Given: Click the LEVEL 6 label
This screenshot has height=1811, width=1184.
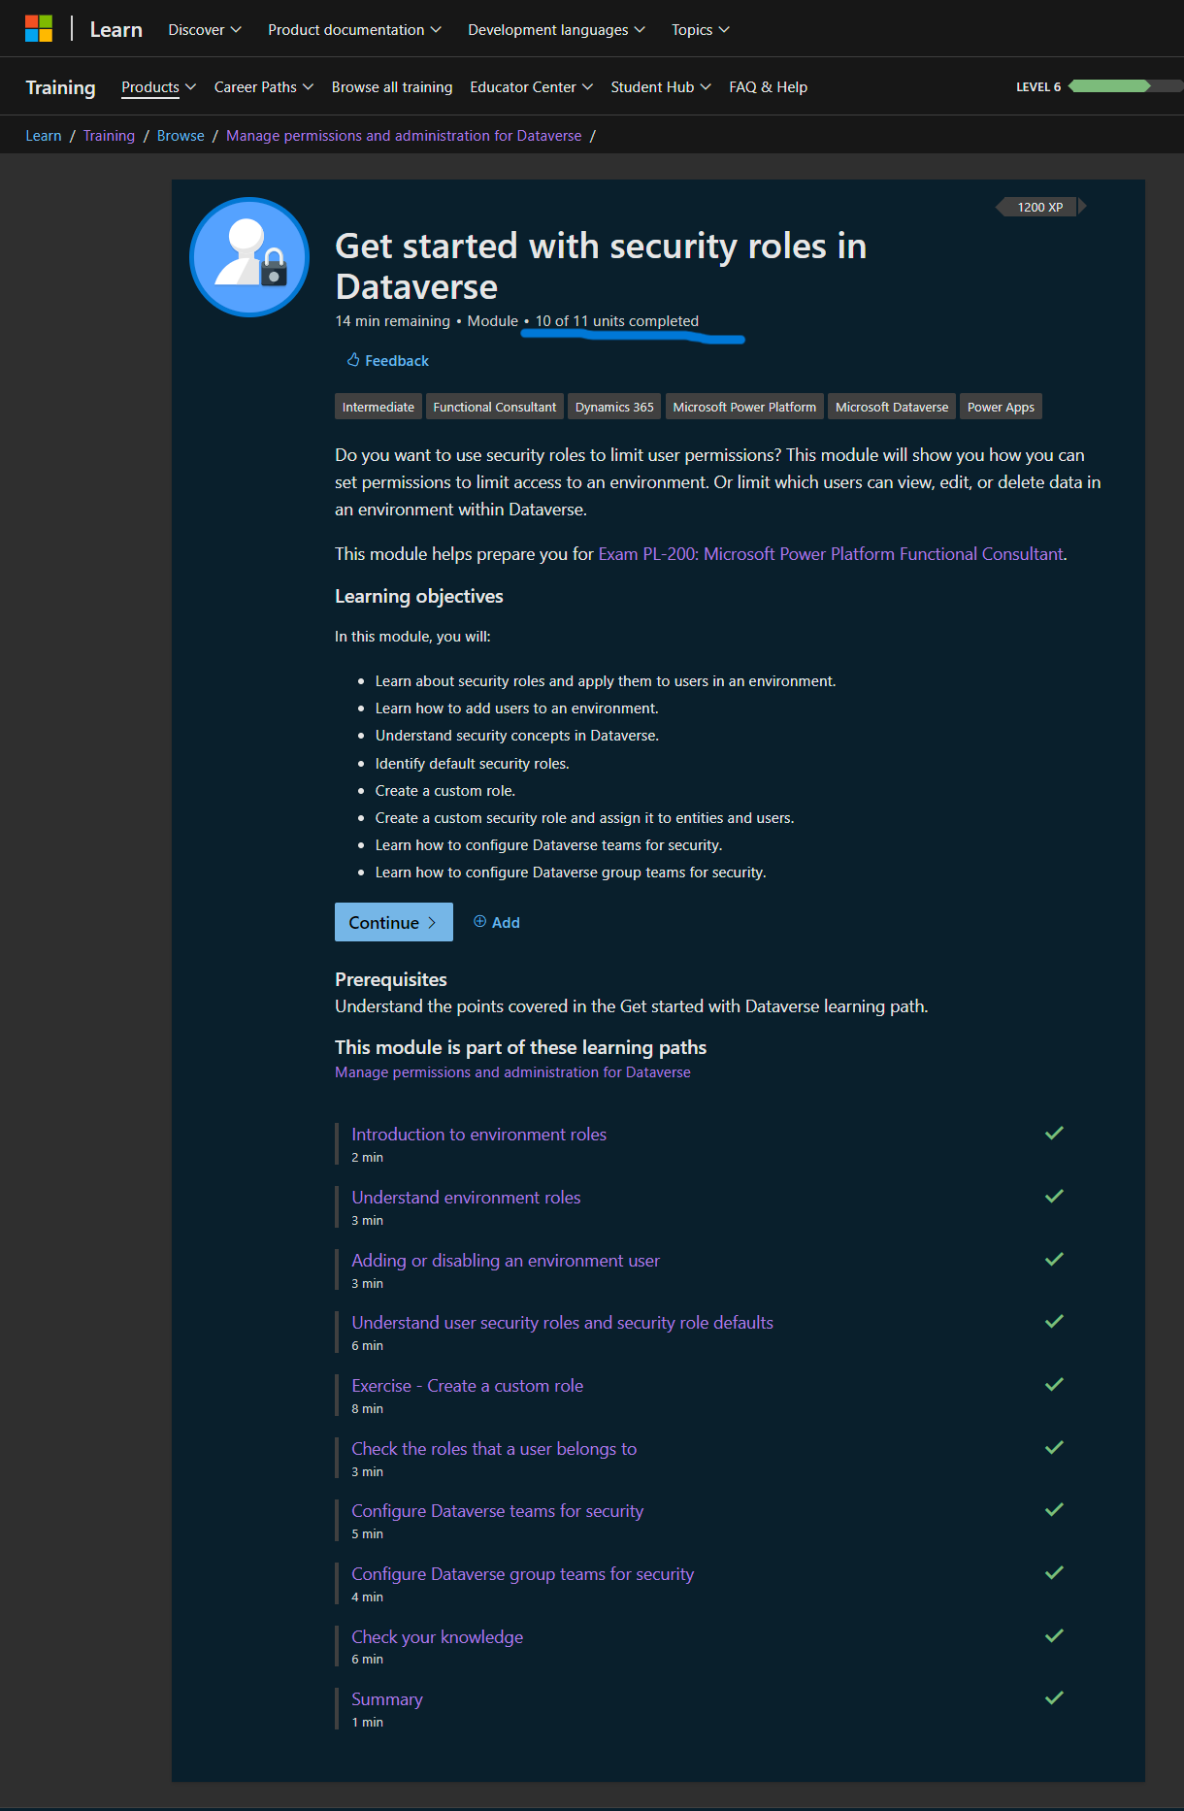Looking at the screenshot, I should tap(1038, 87).
